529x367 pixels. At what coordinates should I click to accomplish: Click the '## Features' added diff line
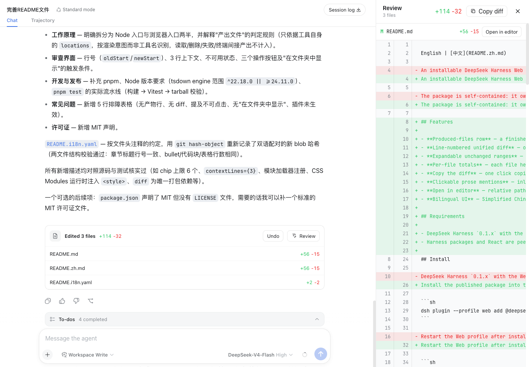[x=451, y=122]
